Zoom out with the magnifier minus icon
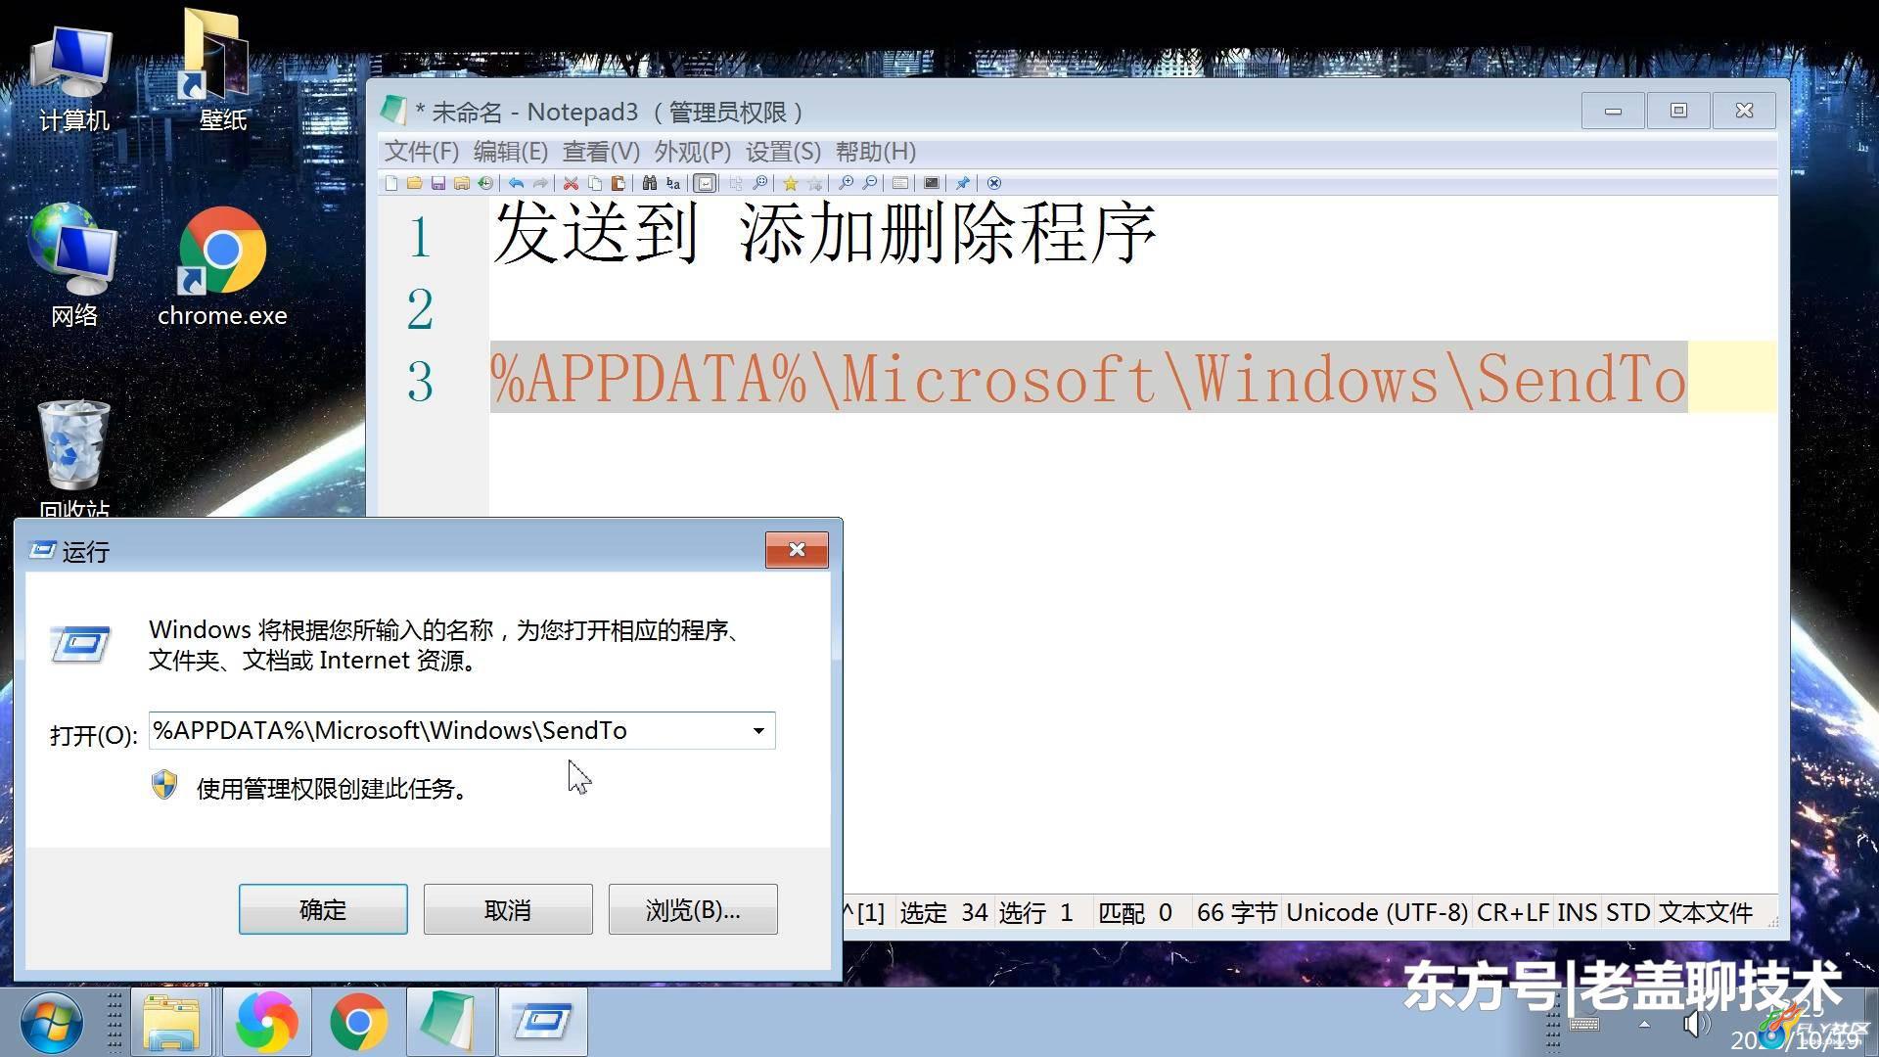The image size is (1879, 1057). 870,183
